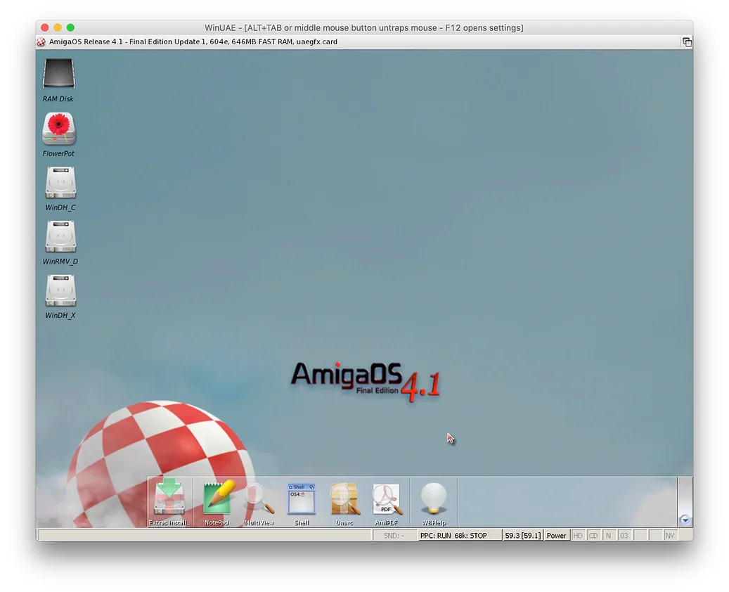Launch MultiView from the dock
The height and width of the screenshot is (592, 729).
pyautogui.click(x=259, y=499)
